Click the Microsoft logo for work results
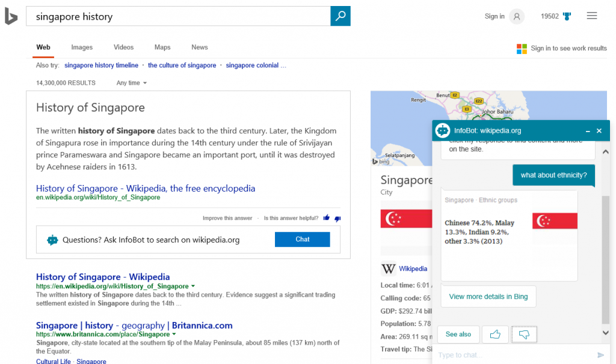The width and height of the screenshot is (616, 364). pyautogui.click(x=522, y=49)
